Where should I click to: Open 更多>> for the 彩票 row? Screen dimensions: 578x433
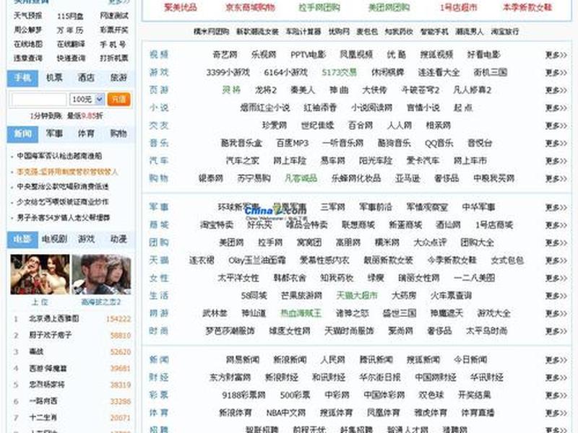556,395
